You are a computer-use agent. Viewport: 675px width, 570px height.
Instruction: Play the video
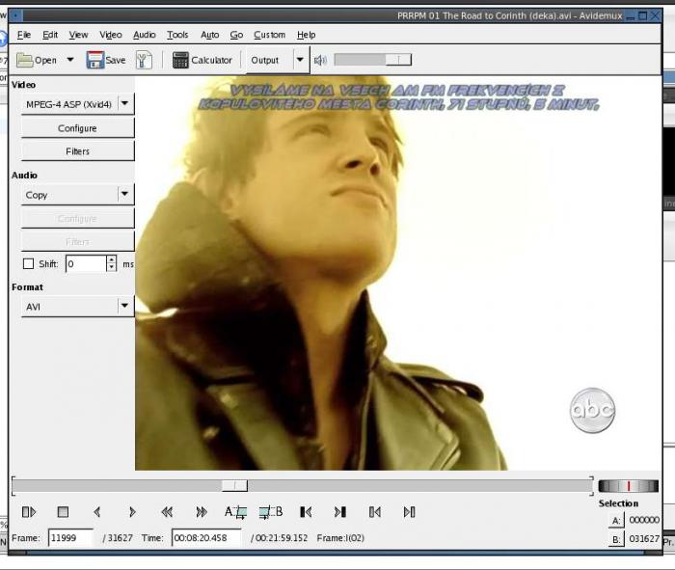[x=29, y=512]
